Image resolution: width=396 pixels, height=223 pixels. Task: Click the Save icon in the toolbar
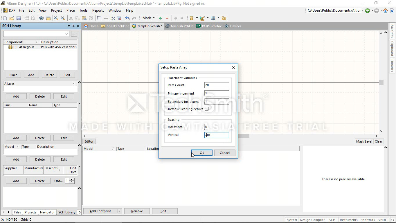[x=19, y=18]
